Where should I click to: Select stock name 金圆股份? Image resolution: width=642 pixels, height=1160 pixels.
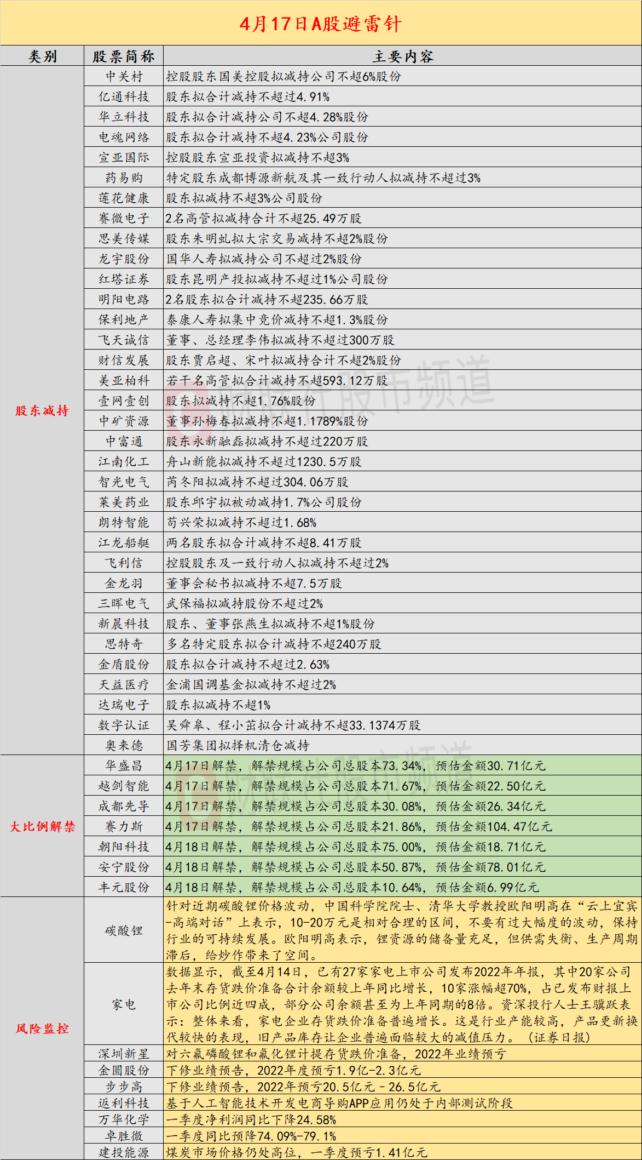coord(124,1071)
